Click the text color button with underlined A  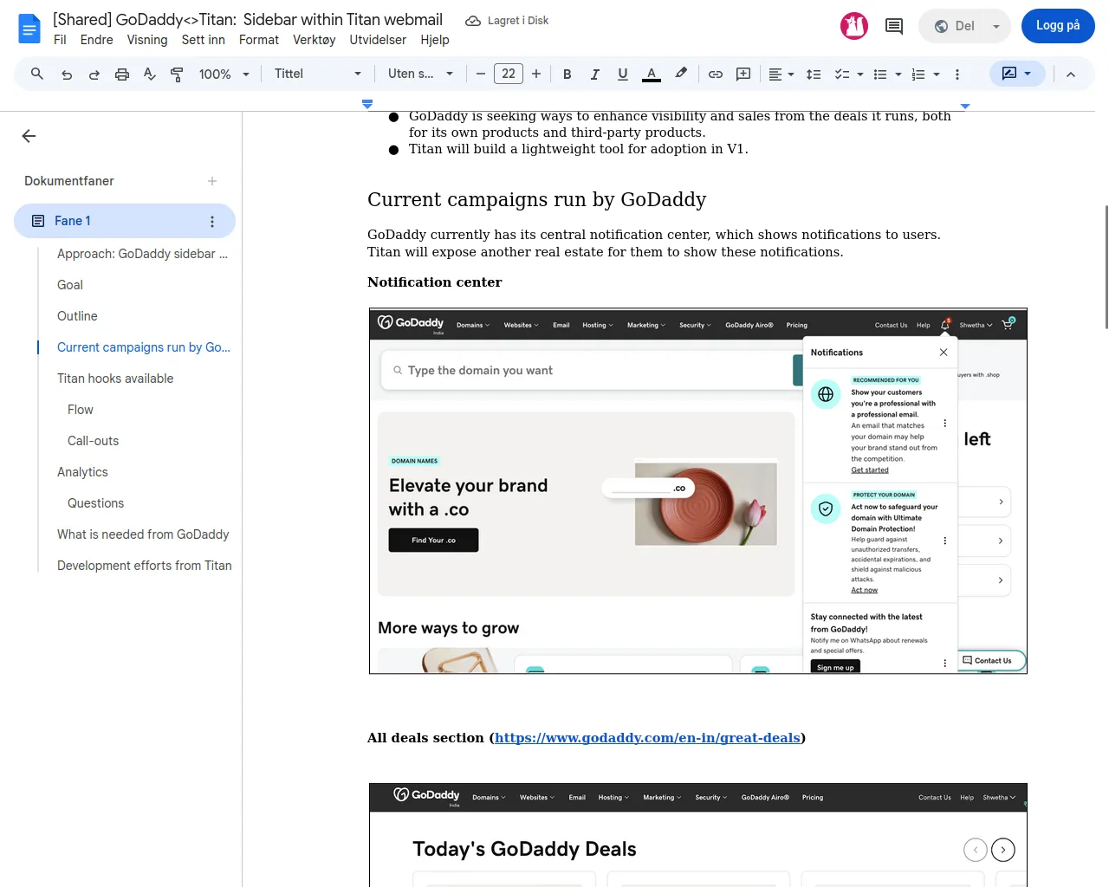652,74
